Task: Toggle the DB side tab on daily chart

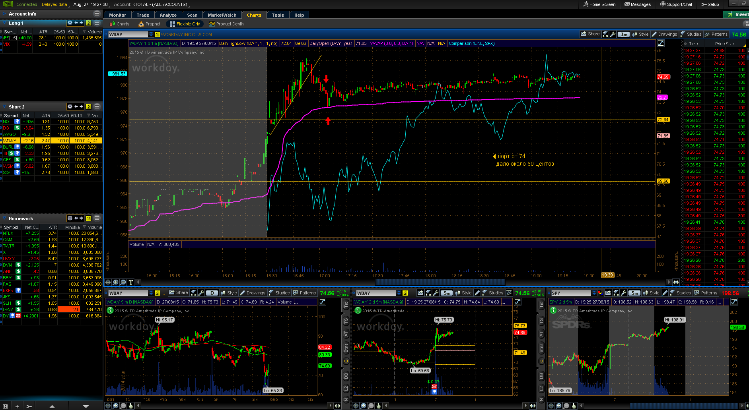Action: point(346,375)
